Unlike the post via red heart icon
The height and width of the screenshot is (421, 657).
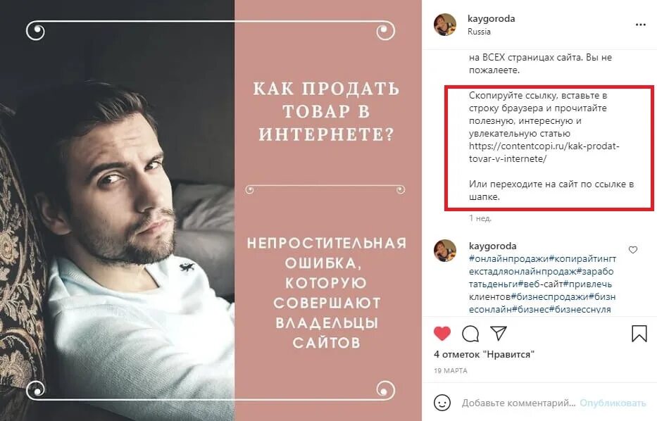(442, 334)
